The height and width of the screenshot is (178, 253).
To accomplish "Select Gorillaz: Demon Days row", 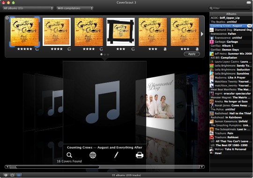I will pyautogui.click(x=231, y=50).
